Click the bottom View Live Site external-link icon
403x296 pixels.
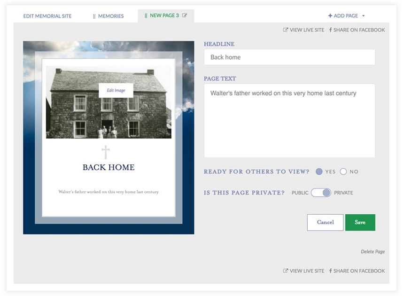286,271
